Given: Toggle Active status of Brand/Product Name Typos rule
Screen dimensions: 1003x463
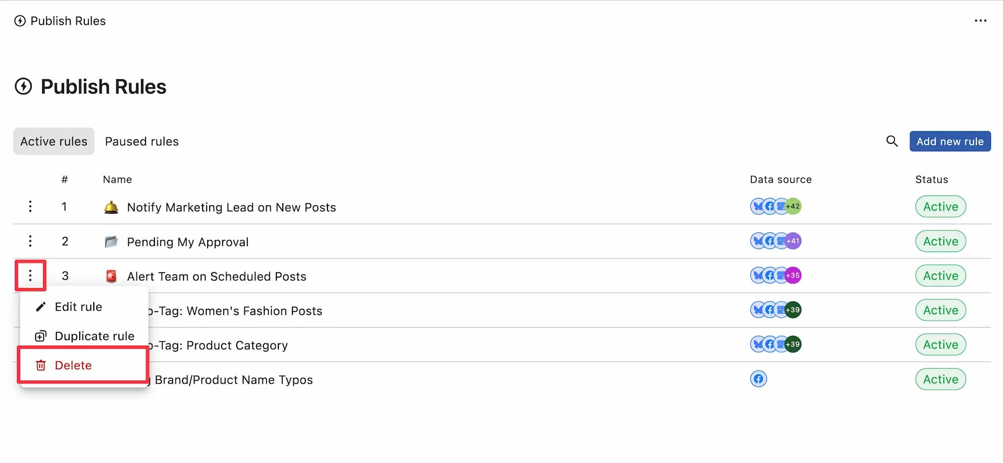Looking at the screenshot, I should tap(940, 379).
